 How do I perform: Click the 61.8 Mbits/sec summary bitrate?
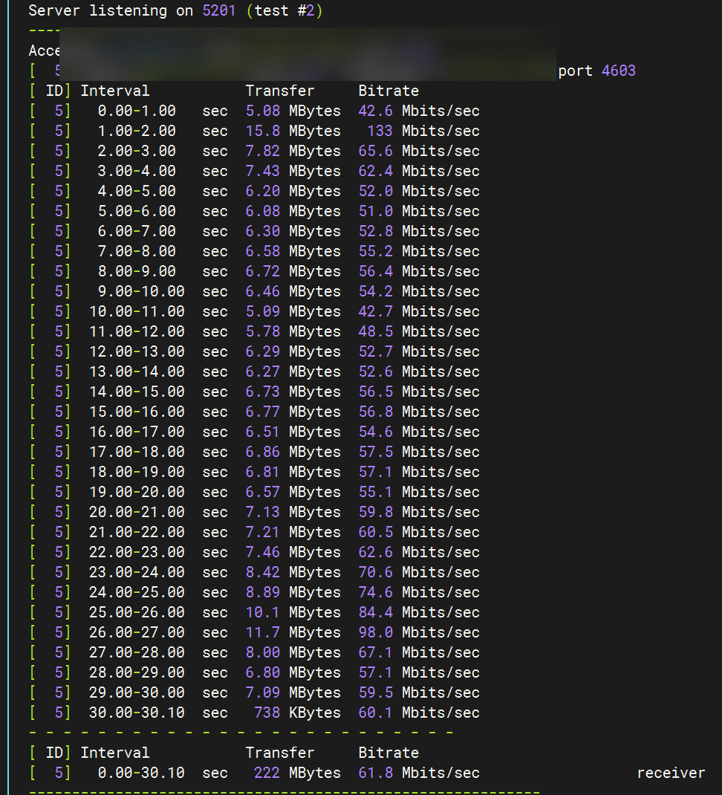[419, 773]
